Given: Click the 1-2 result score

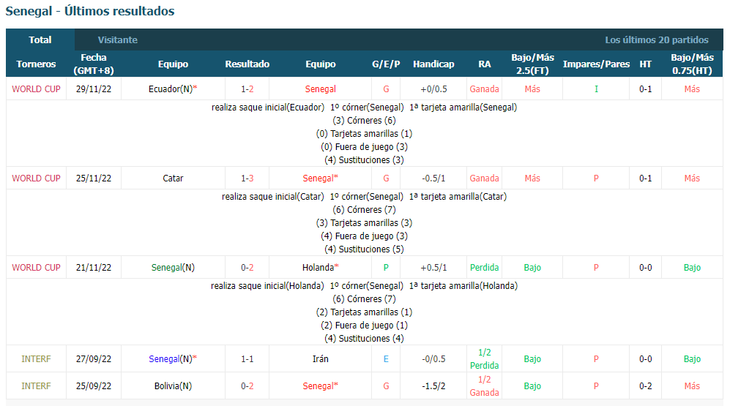Looking at the screenshot, I should [x=247, y=89].
